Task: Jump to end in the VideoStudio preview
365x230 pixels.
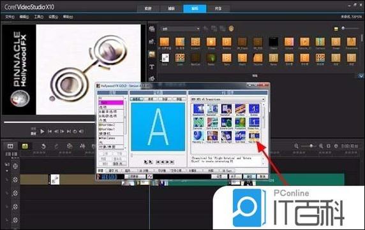Action: click(69, 131)
